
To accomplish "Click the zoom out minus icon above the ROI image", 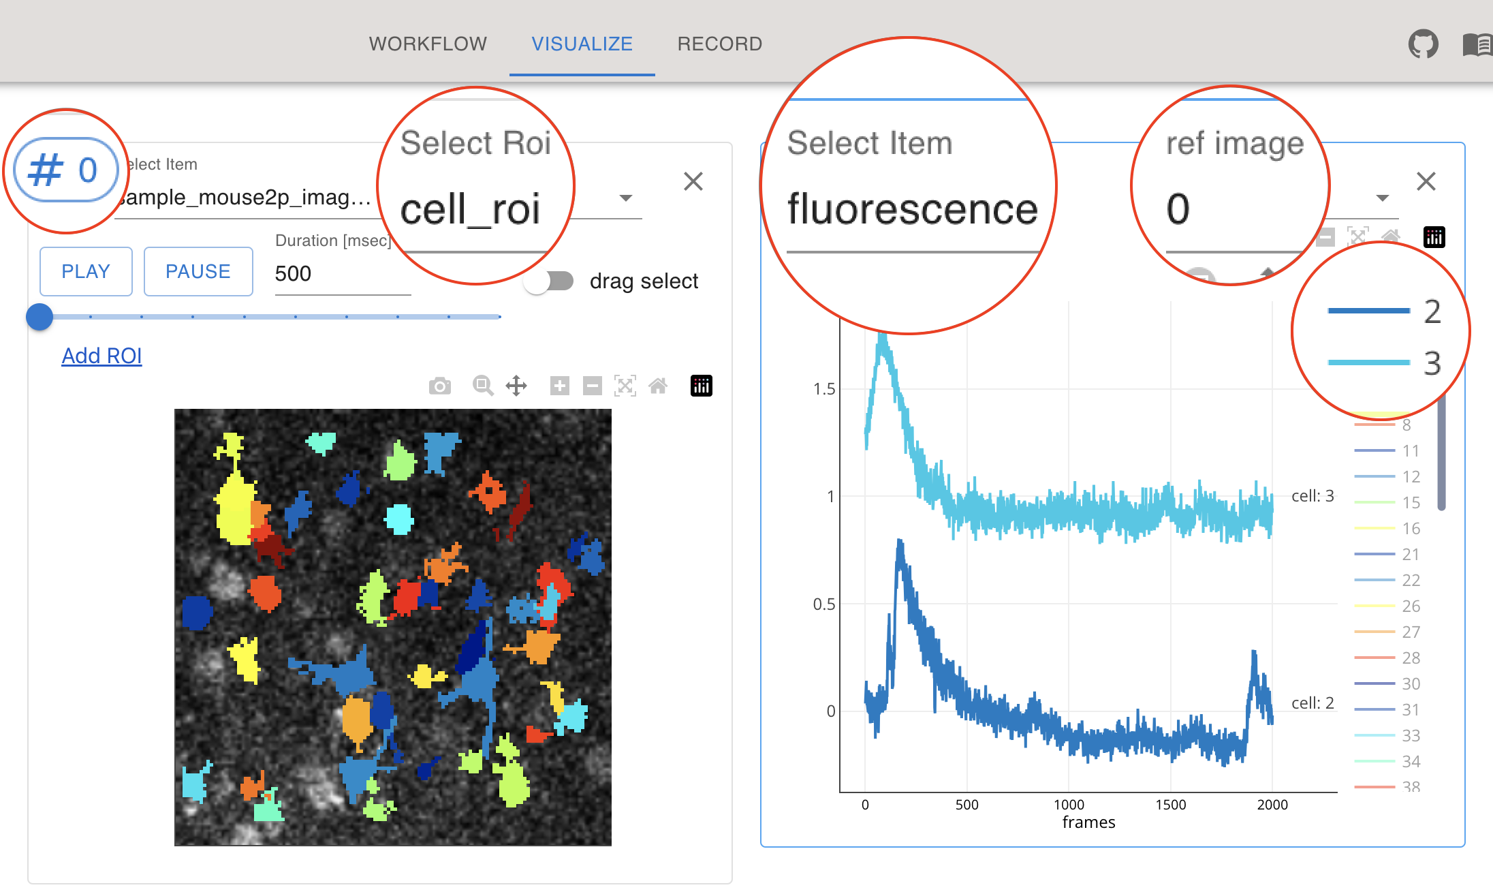I will 593,386.
